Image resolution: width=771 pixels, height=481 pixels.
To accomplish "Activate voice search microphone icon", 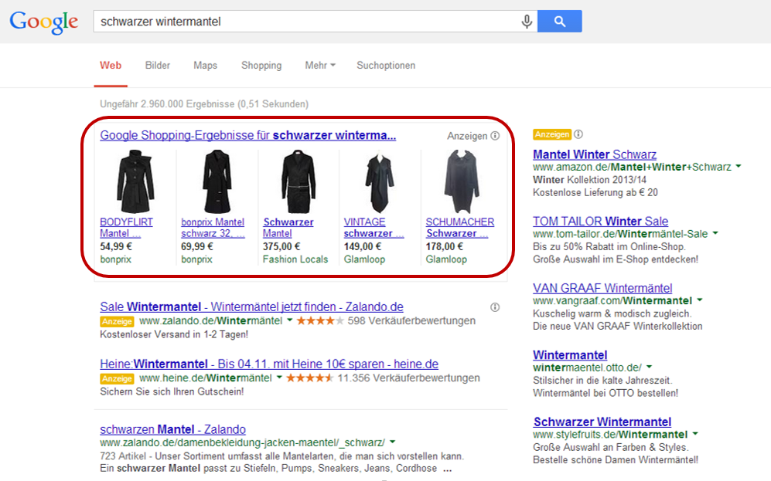I will click(527, 22).
